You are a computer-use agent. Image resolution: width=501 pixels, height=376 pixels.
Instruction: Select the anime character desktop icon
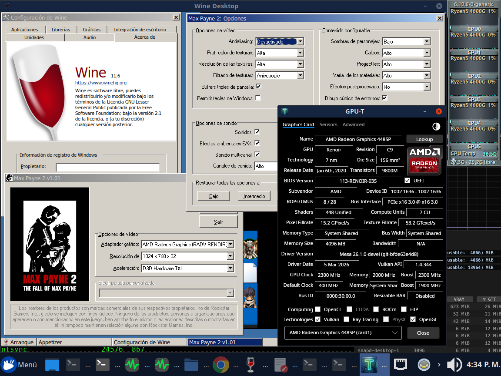pos(250,297)
